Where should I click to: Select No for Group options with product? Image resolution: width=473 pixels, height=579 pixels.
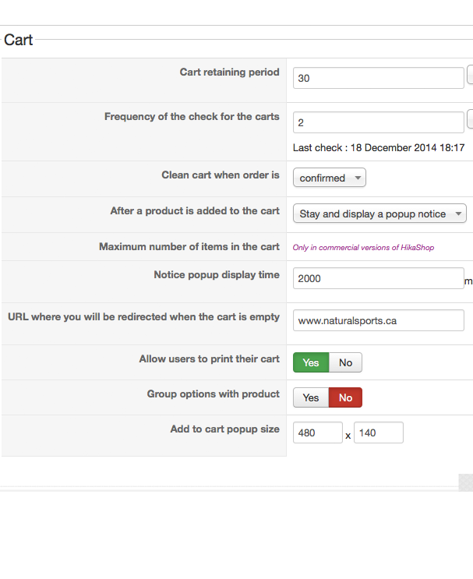(x=345, y=397)
